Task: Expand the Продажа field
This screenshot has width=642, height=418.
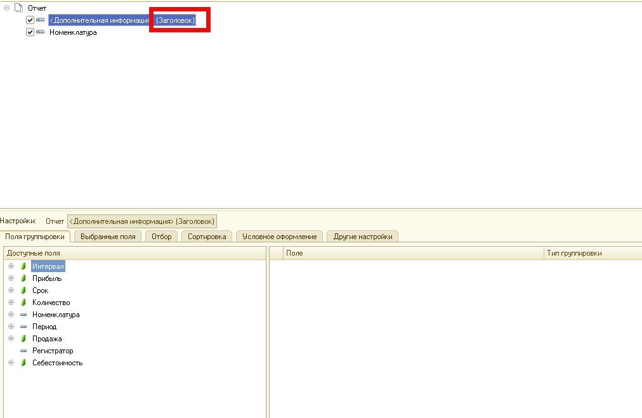Action: 11,339
